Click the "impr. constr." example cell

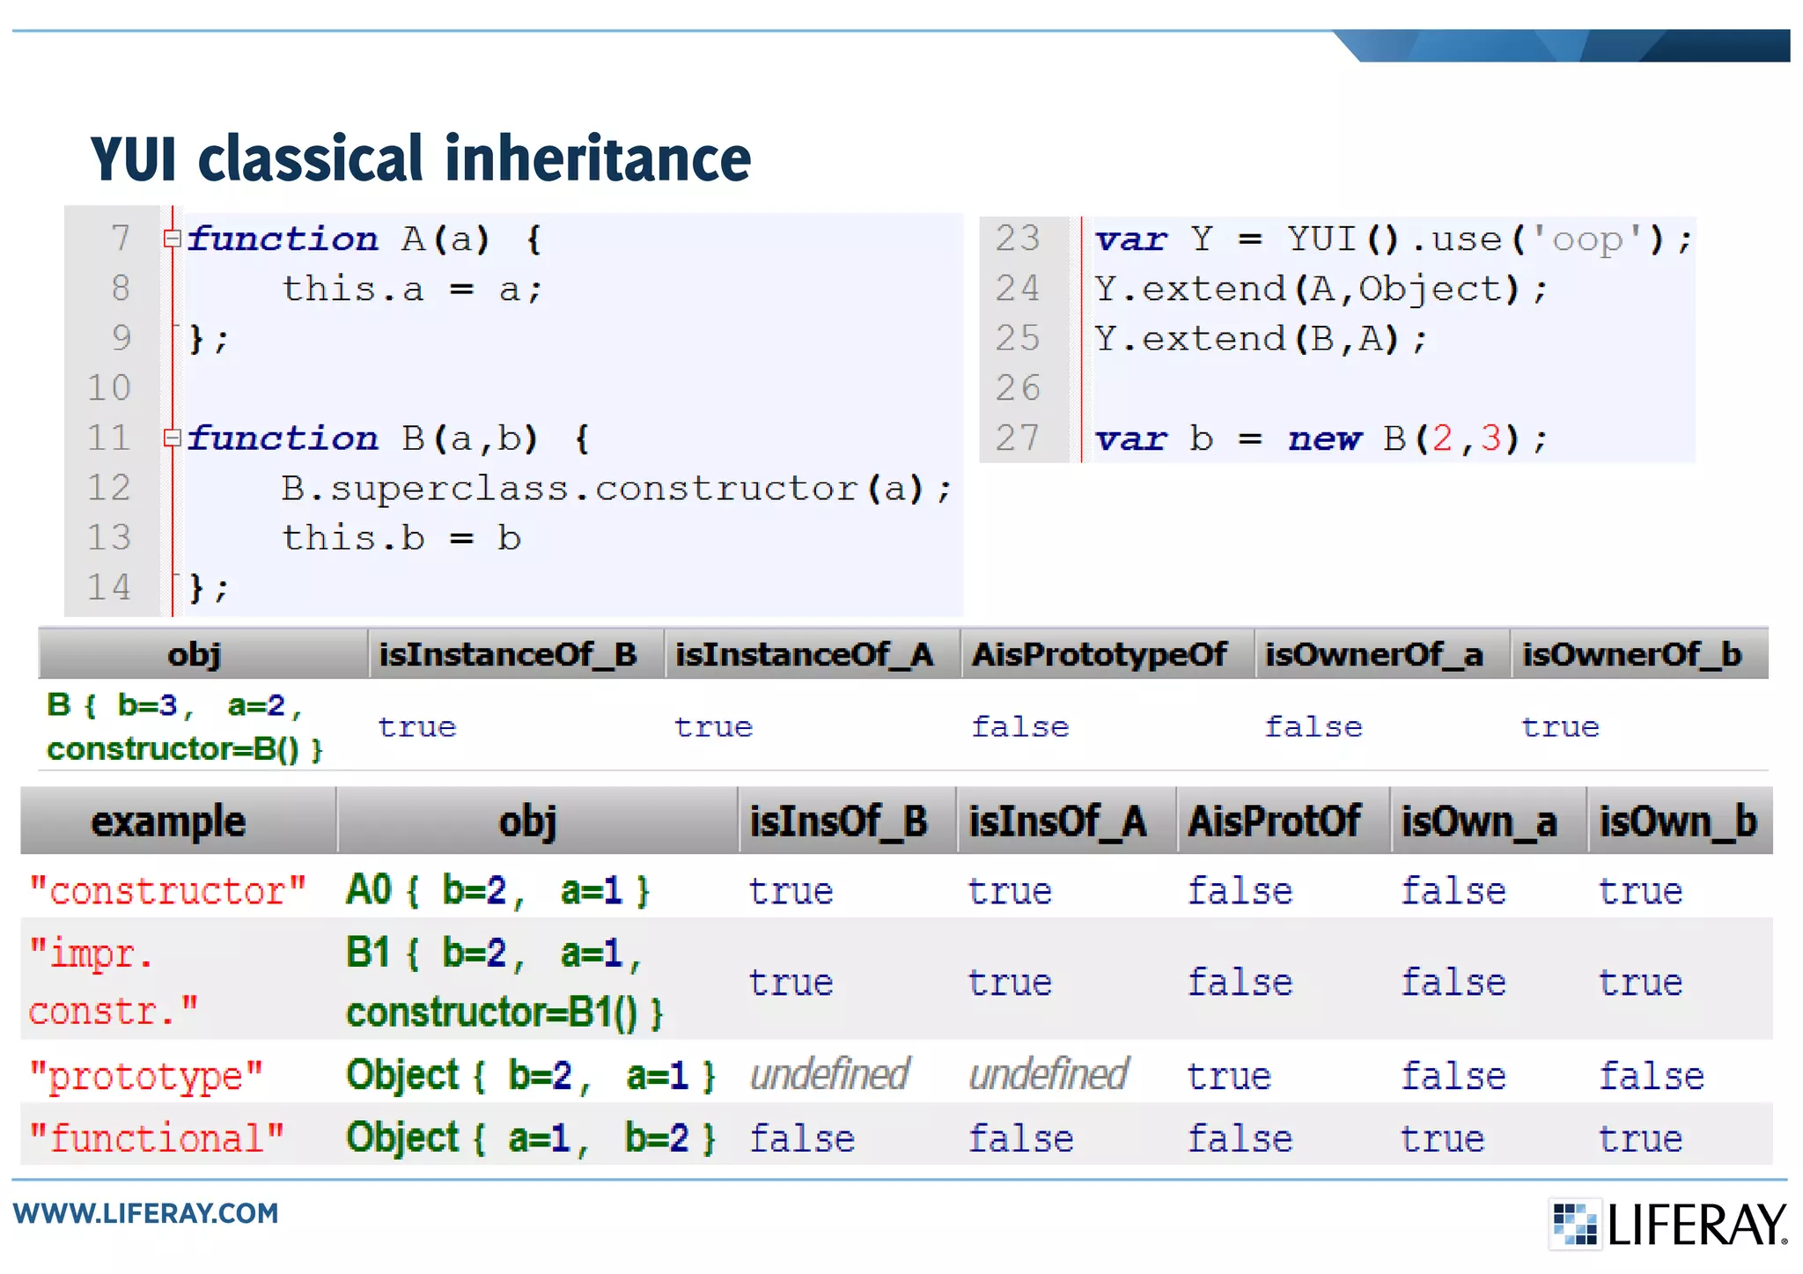(x=114, y=982)
